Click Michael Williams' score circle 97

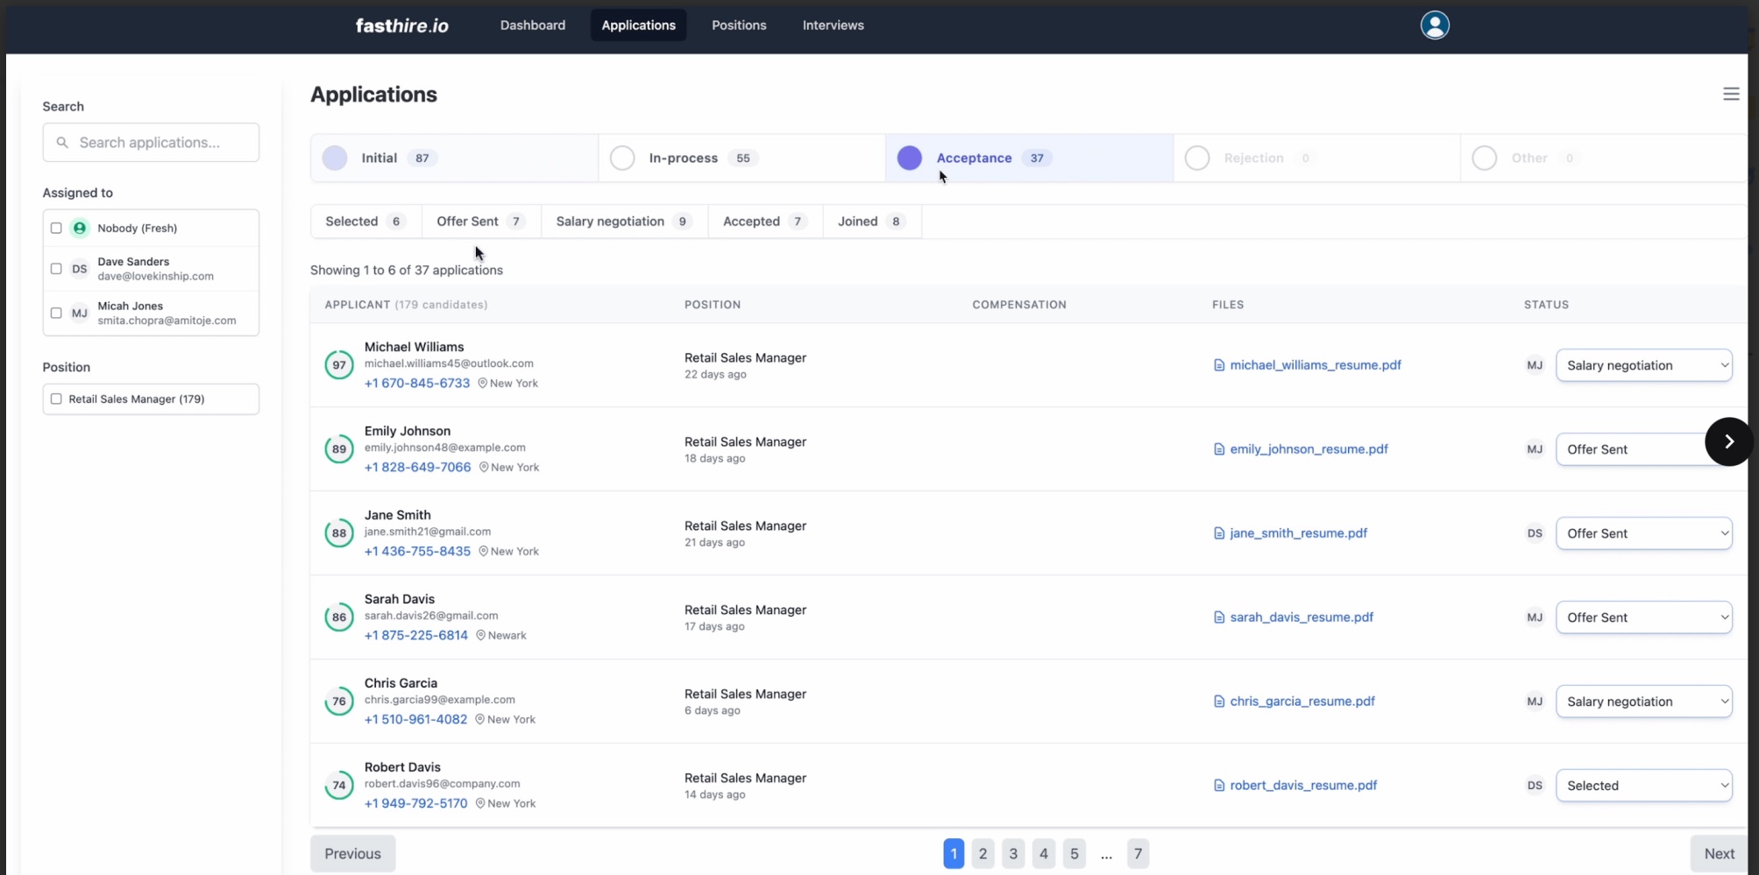pyautogui.click(x=339, y=365)
